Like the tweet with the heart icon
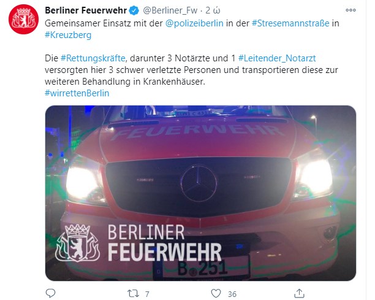The width and height of the screenshot is (375, 300). click(216, 293)
